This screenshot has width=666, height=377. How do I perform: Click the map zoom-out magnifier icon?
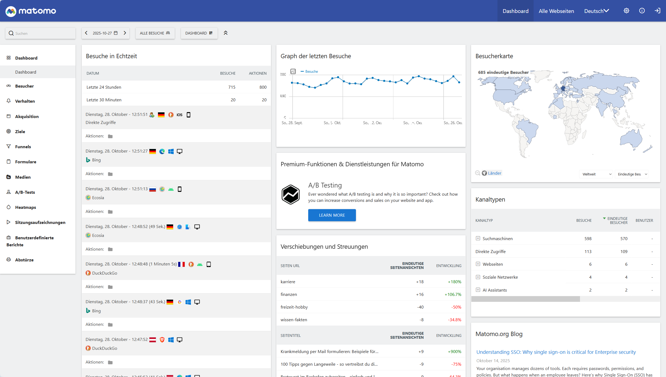click(x=478, y=173)
